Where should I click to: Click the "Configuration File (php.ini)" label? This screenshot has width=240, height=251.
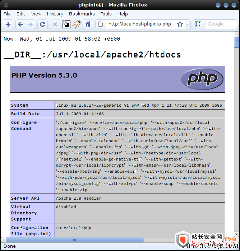pyautogui.click(x=31, y=231)
